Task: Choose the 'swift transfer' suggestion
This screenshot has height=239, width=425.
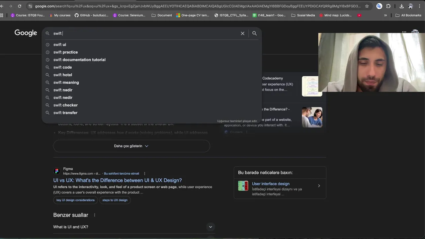Action: [x=152, y=113]
